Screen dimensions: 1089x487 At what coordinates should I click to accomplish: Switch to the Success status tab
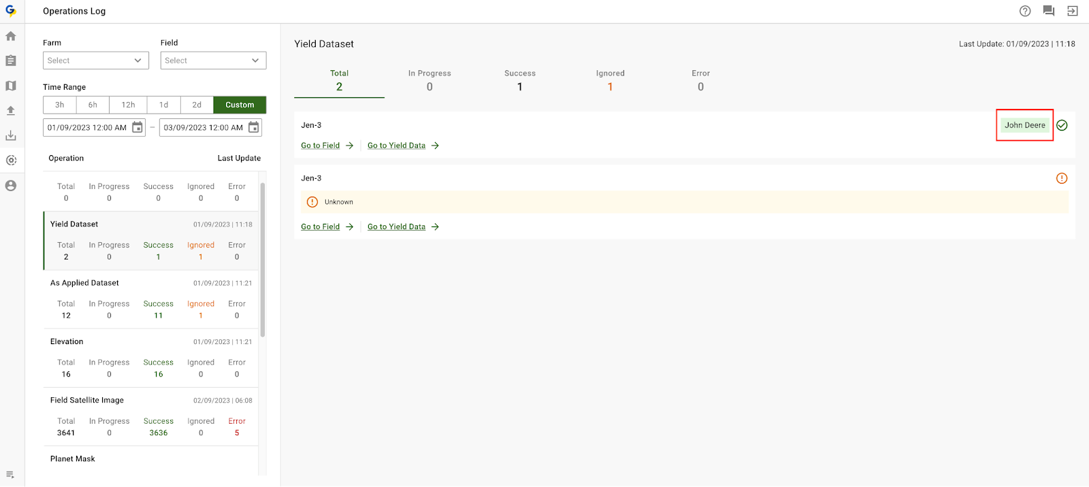point(520,80)
